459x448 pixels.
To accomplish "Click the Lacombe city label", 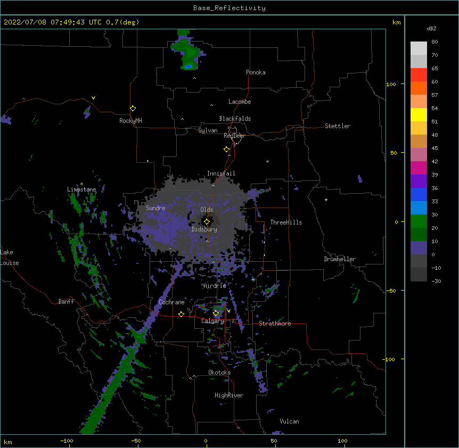I will (240, 102).
